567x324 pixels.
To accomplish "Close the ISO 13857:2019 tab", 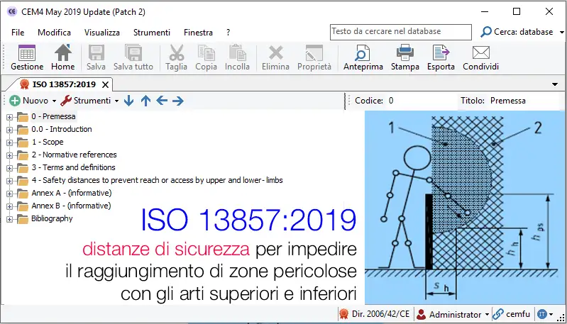I will pos(105,84).
